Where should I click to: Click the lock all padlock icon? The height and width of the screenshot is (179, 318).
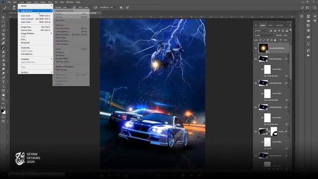coord(275,40)
